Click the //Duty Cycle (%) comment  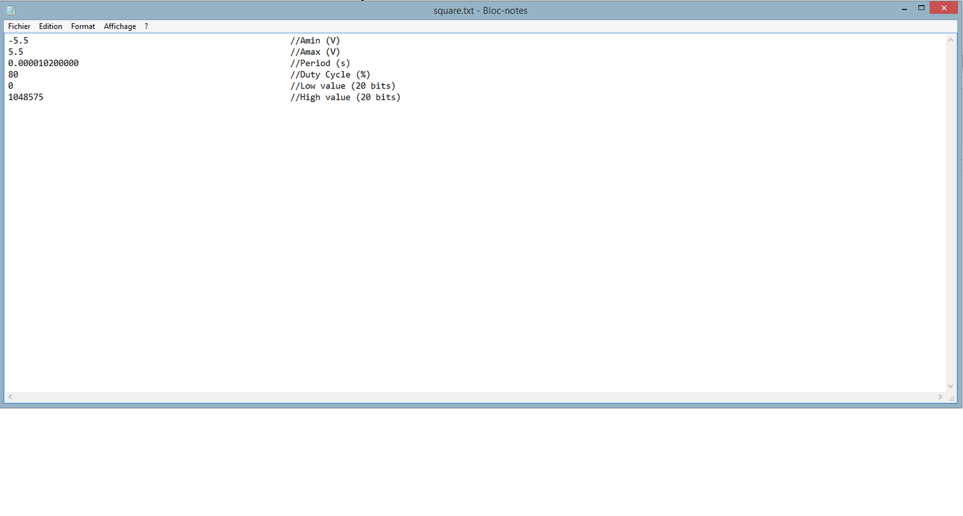(330, 74)
